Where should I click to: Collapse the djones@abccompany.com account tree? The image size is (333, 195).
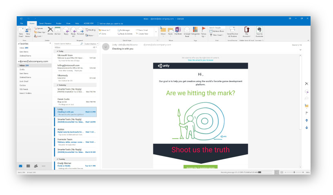click(x=18, y=61)
